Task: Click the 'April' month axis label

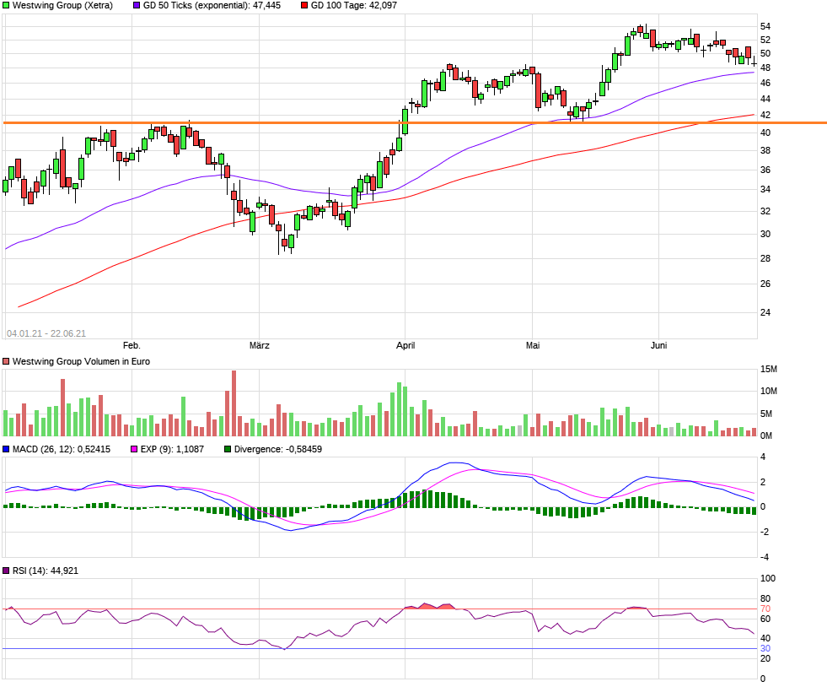Action: point(405,345)
